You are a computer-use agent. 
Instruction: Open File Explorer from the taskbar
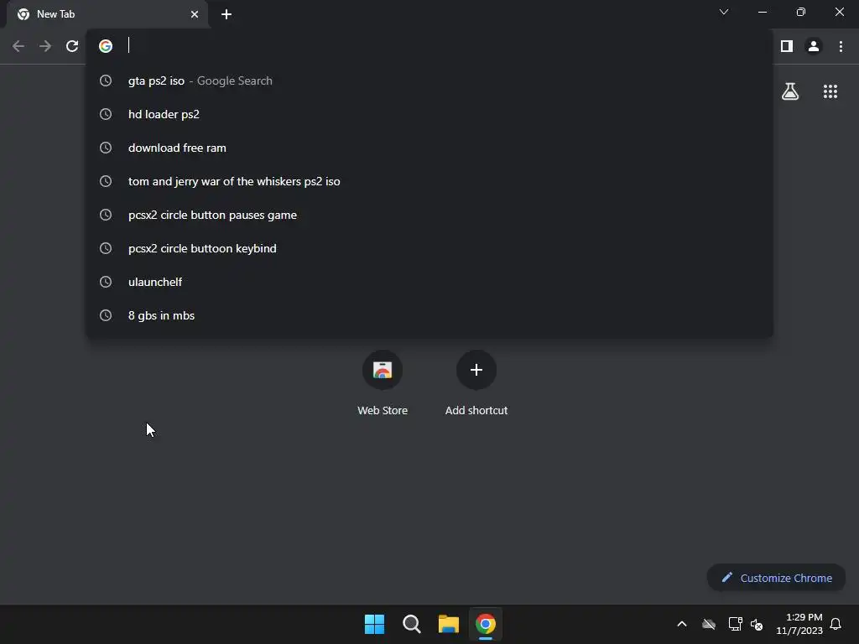[x=449, y=624]
